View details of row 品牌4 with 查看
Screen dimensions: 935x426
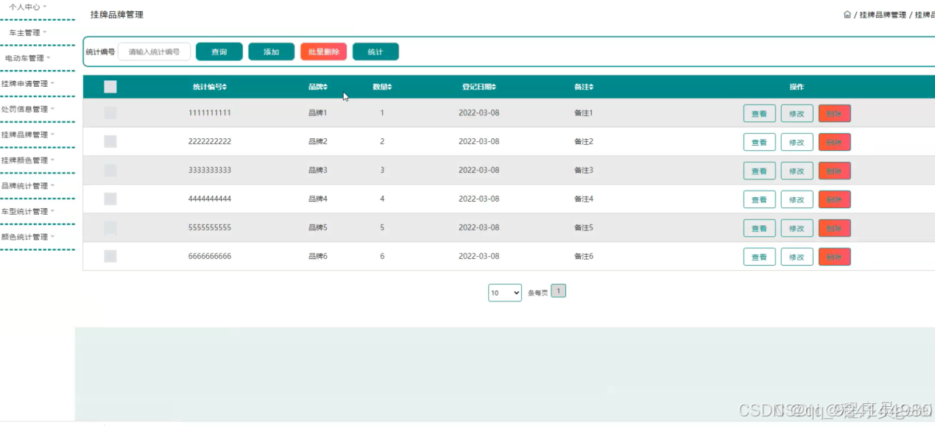click(759, 199)
